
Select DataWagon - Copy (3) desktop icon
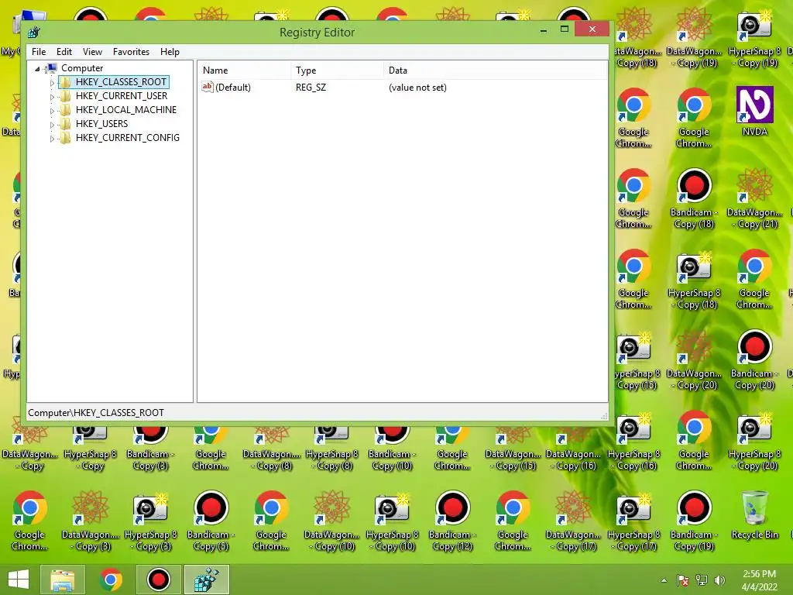coord(90,521)
